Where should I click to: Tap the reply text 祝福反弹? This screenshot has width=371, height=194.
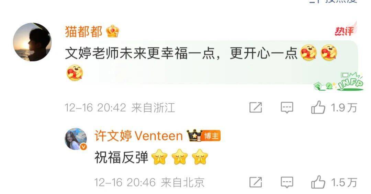(x=121, y=157)
